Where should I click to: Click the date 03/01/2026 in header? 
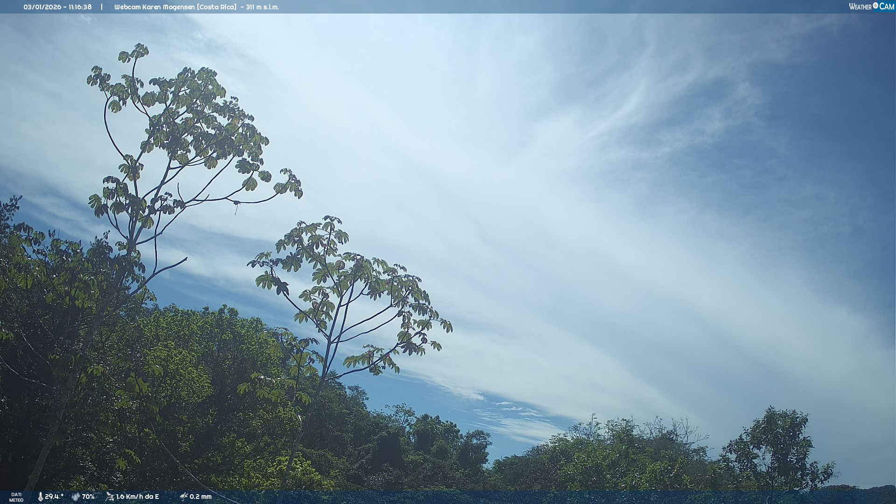(42, 7)
